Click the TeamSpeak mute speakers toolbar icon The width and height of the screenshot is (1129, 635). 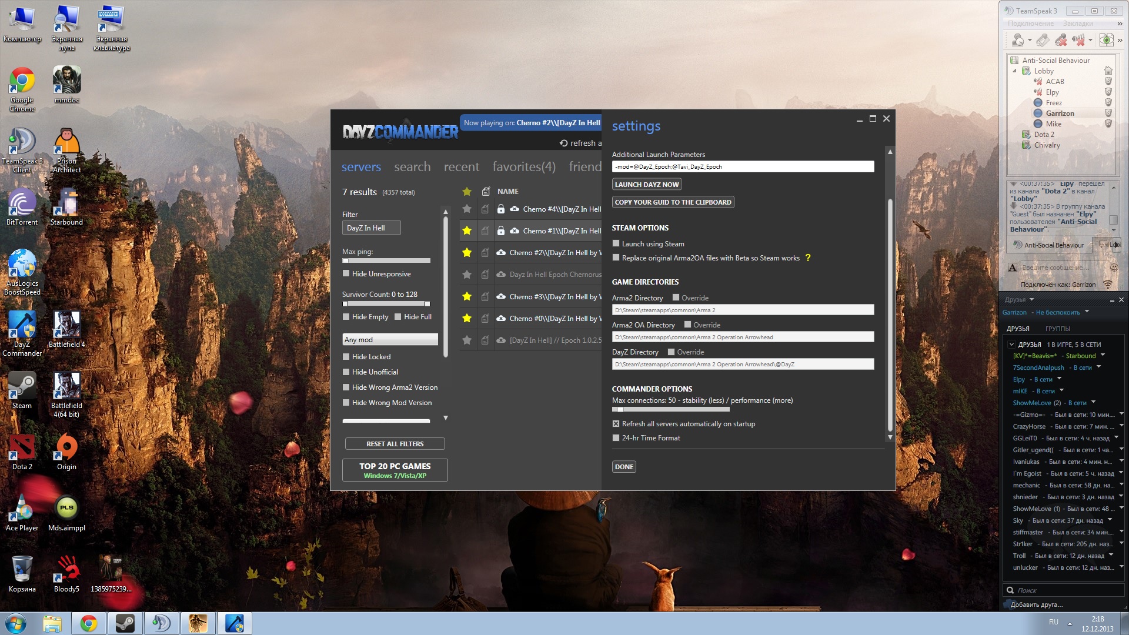[1078, 40]
